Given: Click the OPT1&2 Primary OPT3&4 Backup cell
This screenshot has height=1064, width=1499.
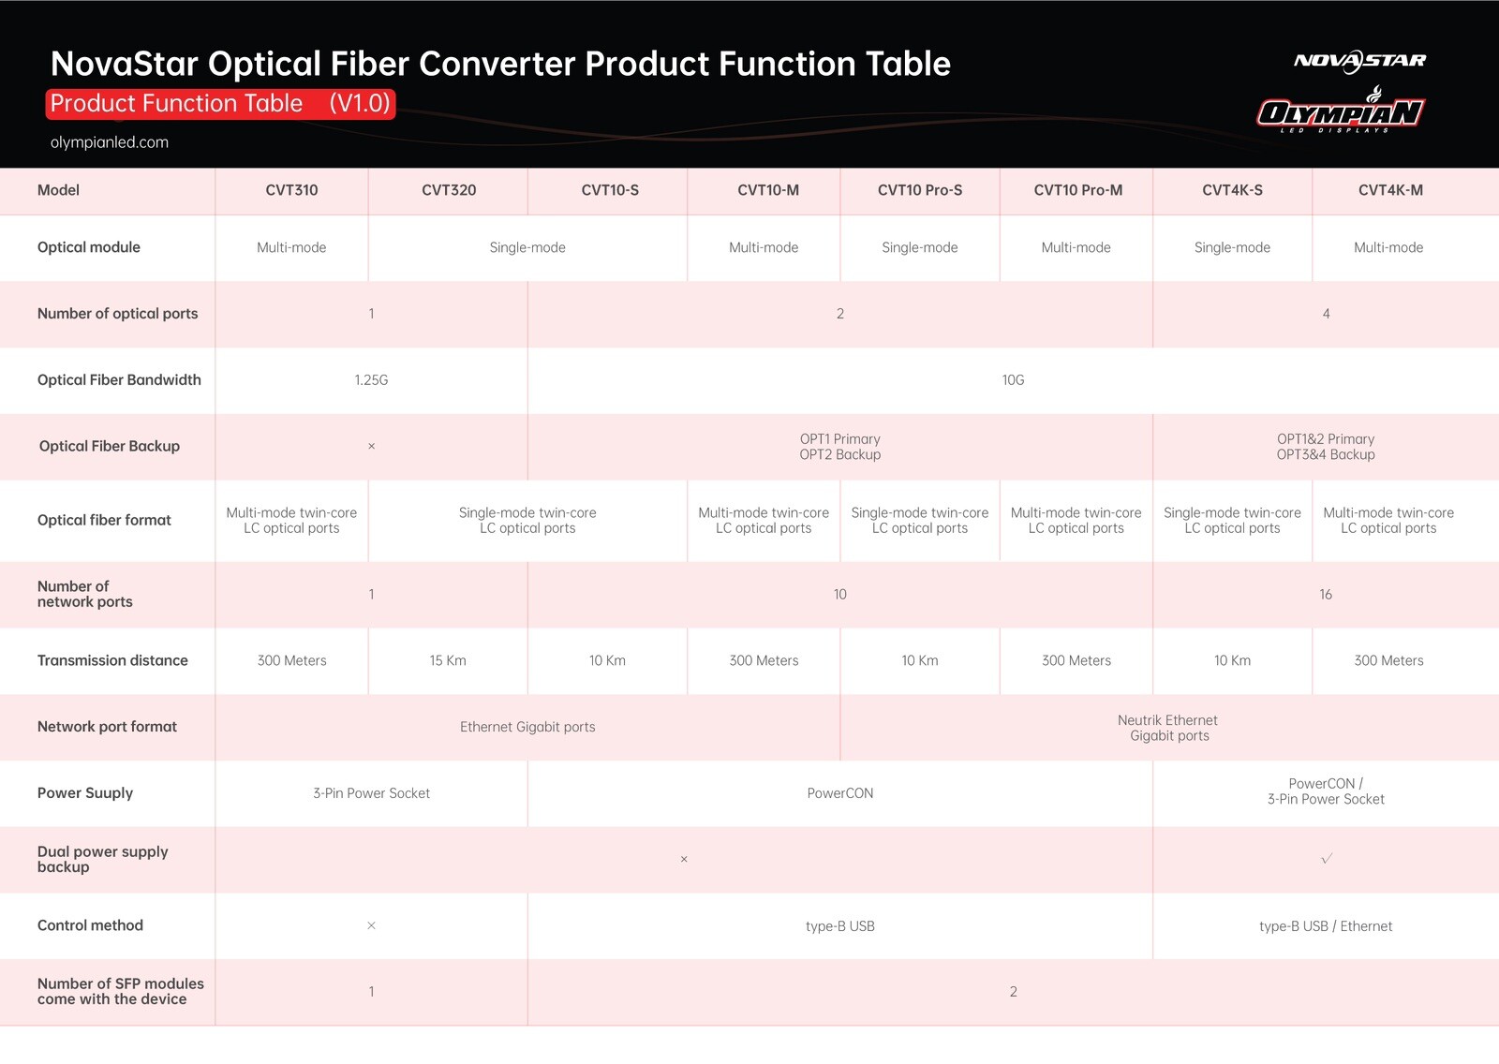Looking at the screenshot, I should [1326, 447].
